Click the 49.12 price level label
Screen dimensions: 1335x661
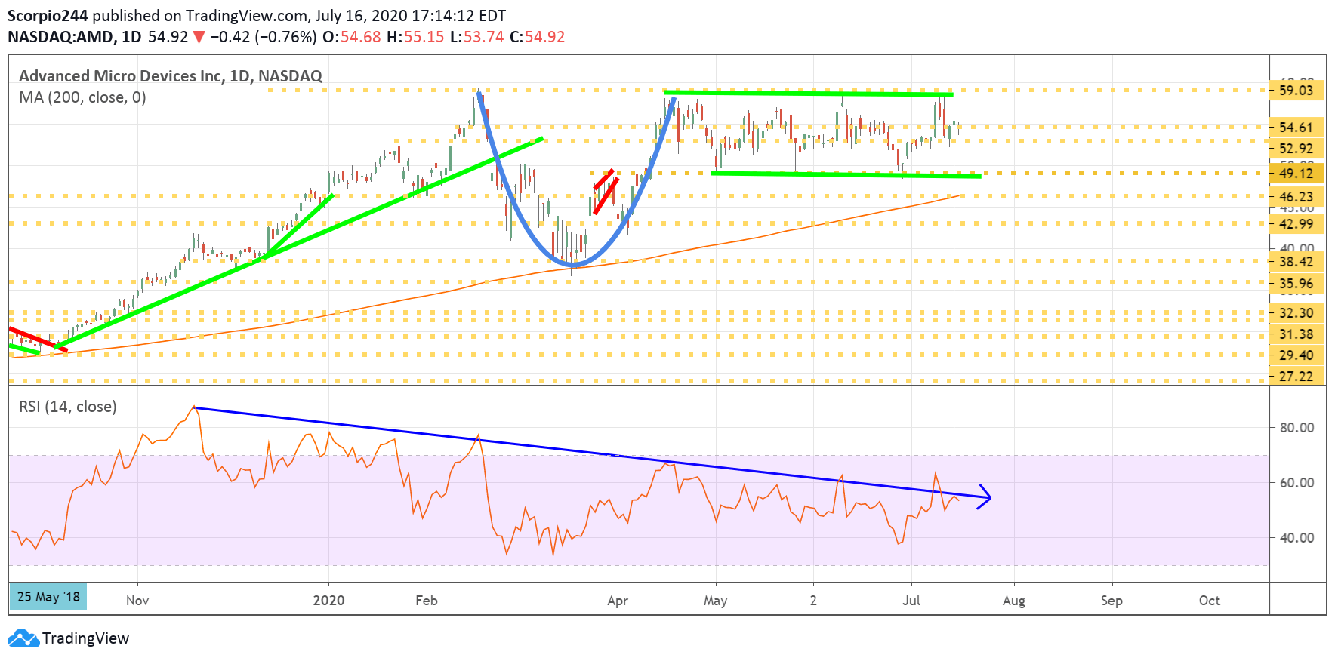click(1296, 174)
